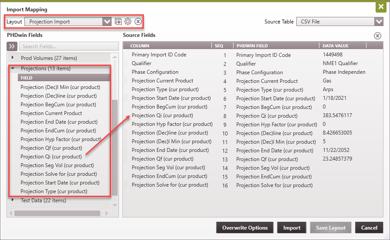Click the PHDwin Fields vertical scrollbar thumb
Screen dimensions: 390x240
pos(115,148)
